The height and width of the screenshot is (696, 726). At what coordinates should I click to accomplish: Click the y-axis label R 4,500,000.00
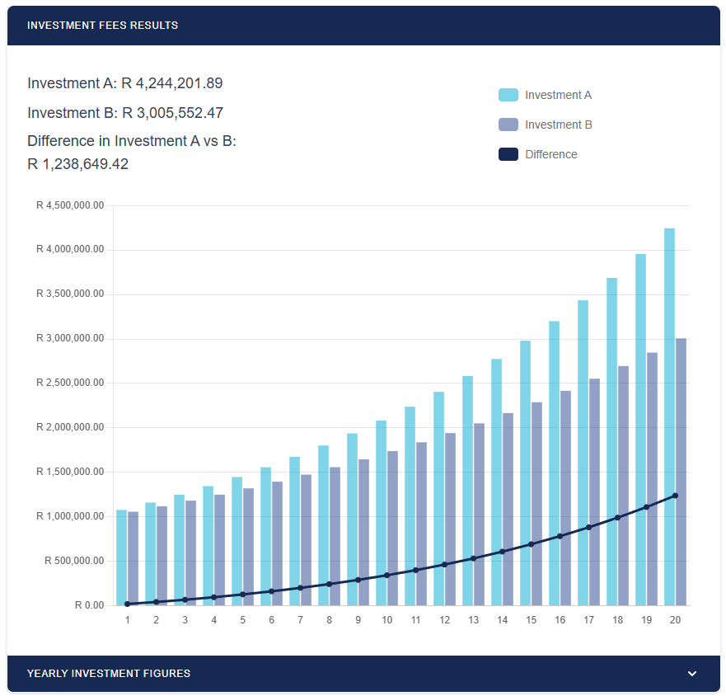pyautogui.click(x=70, y=205)
